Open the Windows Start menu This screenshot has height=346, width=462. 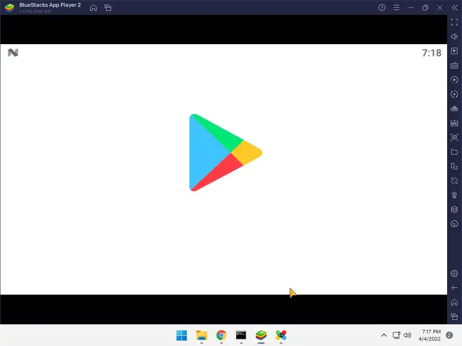[x=181, y=335]
